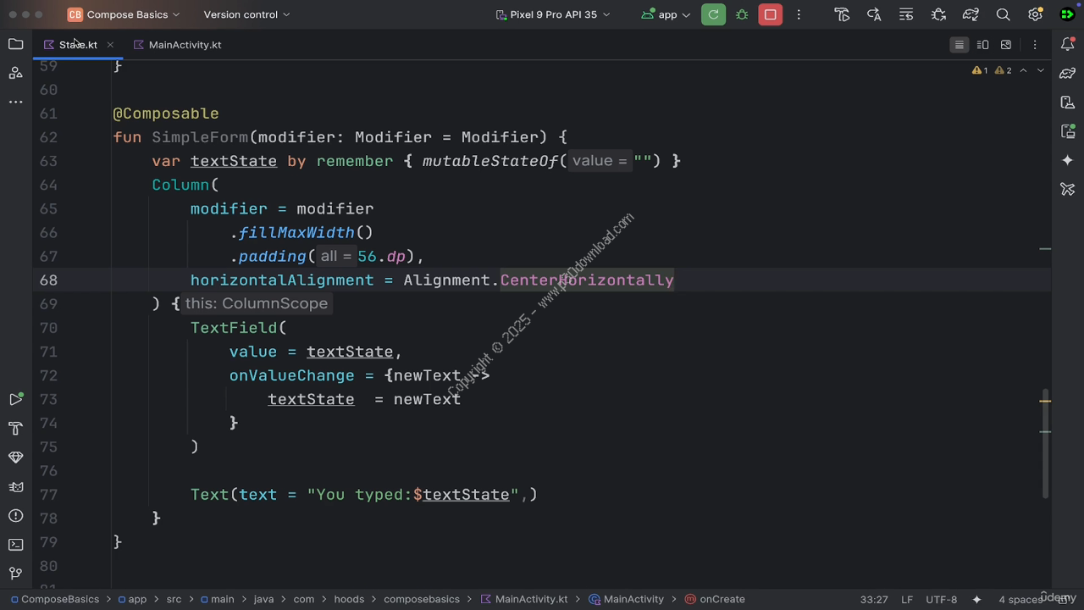Switch the editor to Code-only view
Viewport: 1084px width, 610px height.
pyautogui.click(x=959, y=45)
